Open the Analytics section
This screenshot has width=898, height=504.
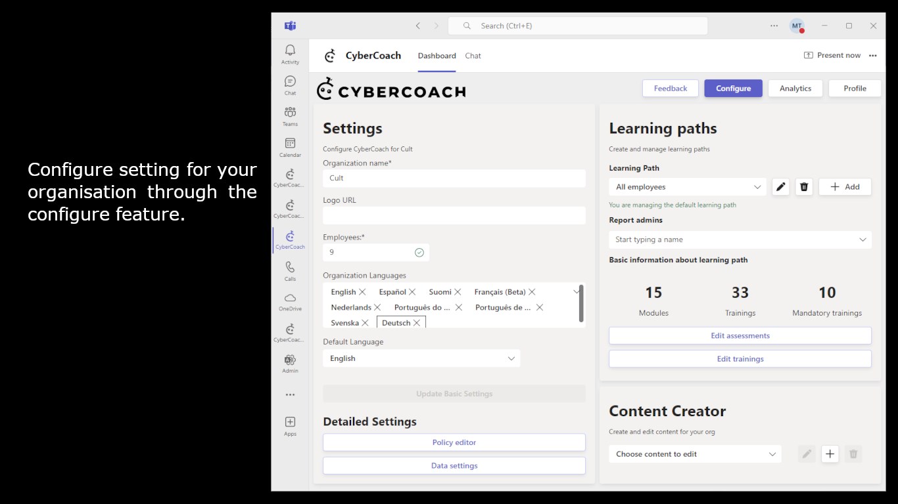(795, 89)
